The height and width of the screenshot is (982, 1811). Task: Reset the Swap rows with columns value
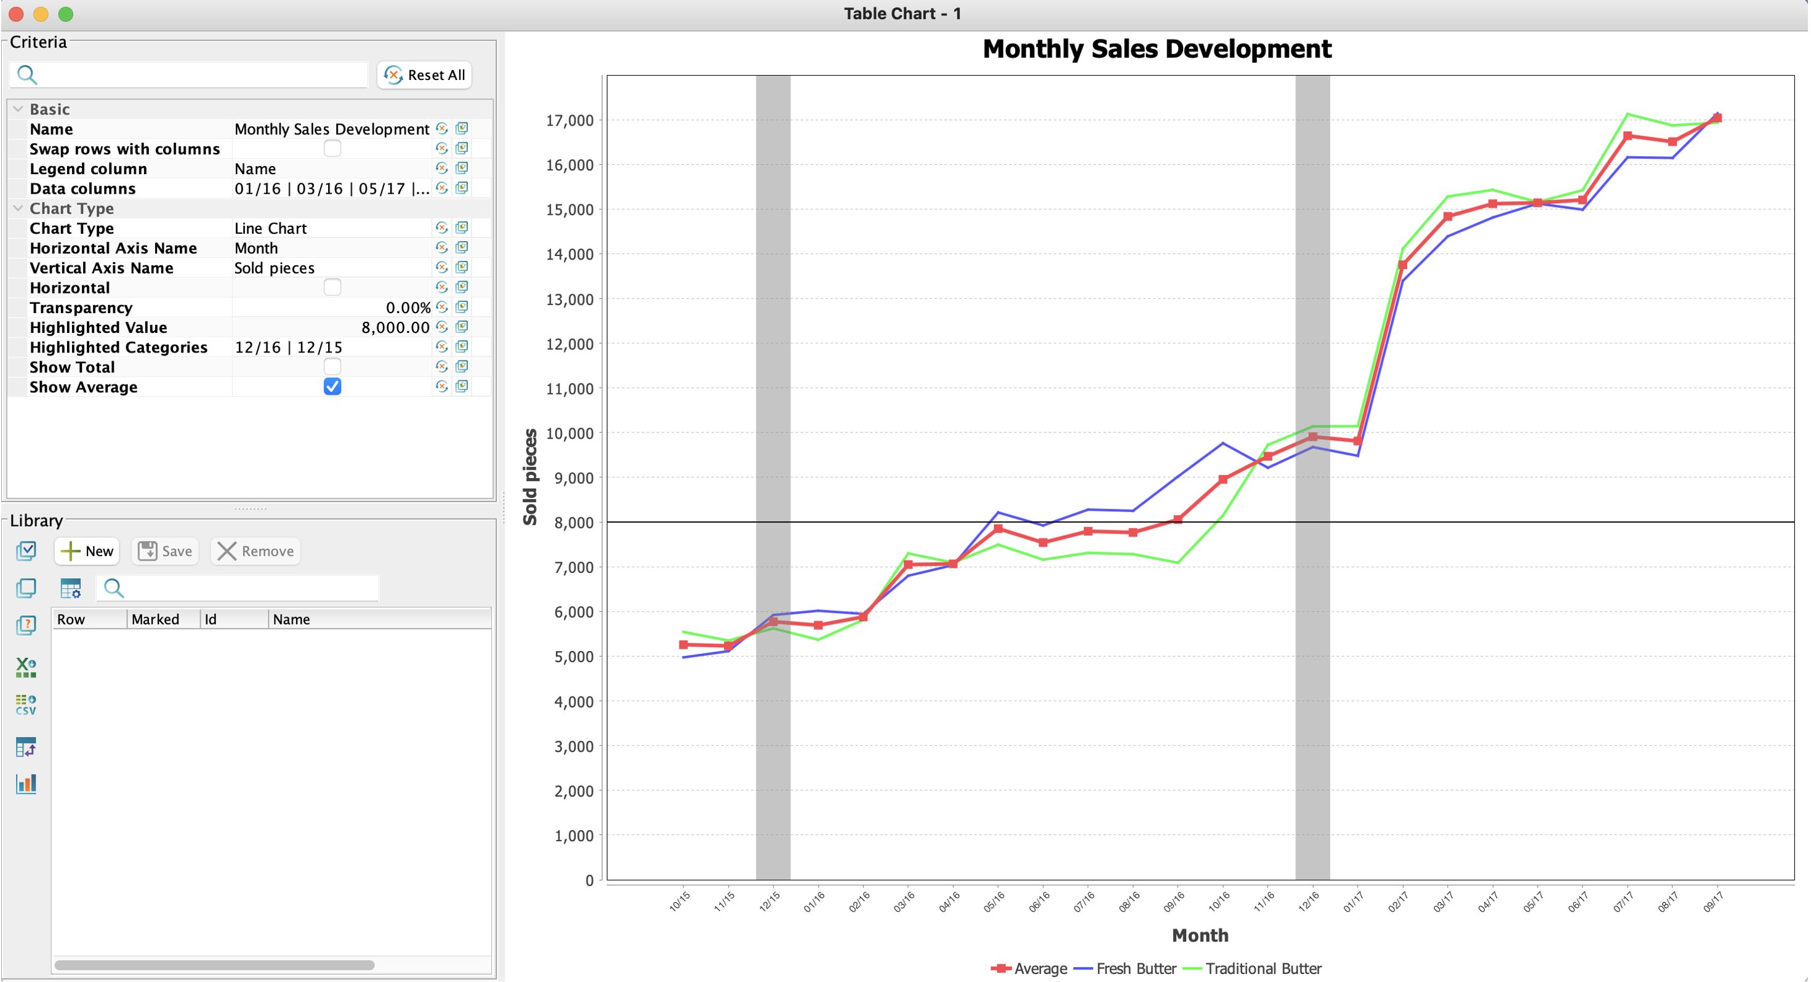point(441,148)
